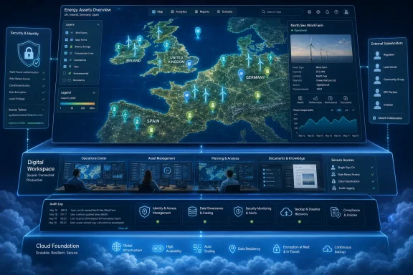Image resolution: width=413 pixels, height=275 pixels.
Task: Open the Data Governance & Catalog database icon
Action: [192, 211]
